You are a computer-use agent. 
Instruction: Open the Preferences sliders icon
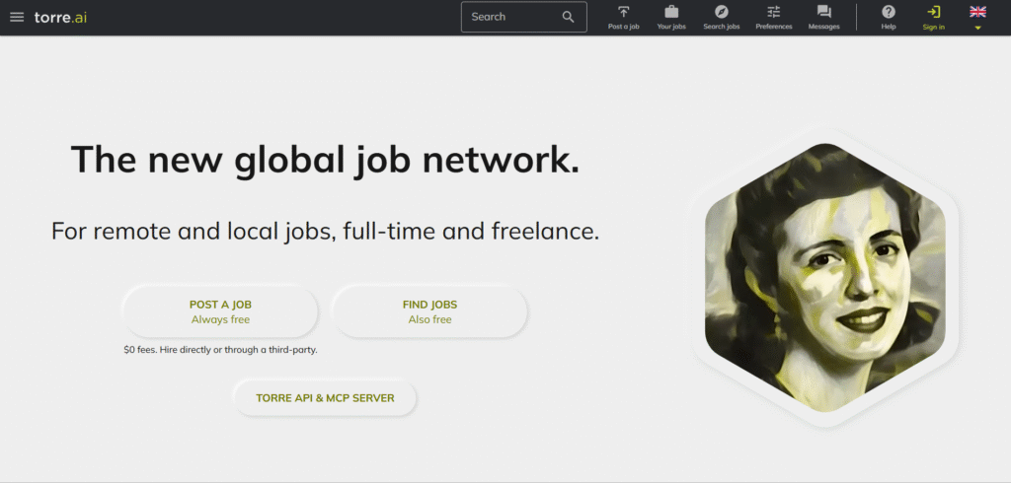pyautogui.click(x=774, y=12)
